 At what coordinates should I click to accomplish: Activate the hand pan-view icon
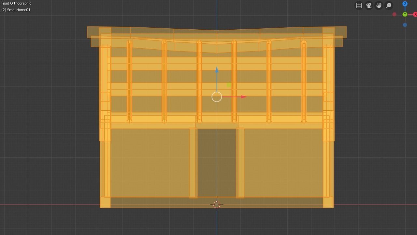pyautogui.click(x=379, y=6)
